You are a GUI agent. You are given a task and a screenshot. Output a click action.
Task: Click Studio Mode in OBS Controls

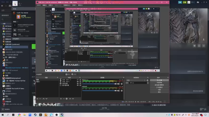159,87
